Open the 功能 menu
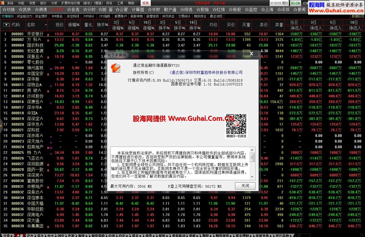 (21, 3)
